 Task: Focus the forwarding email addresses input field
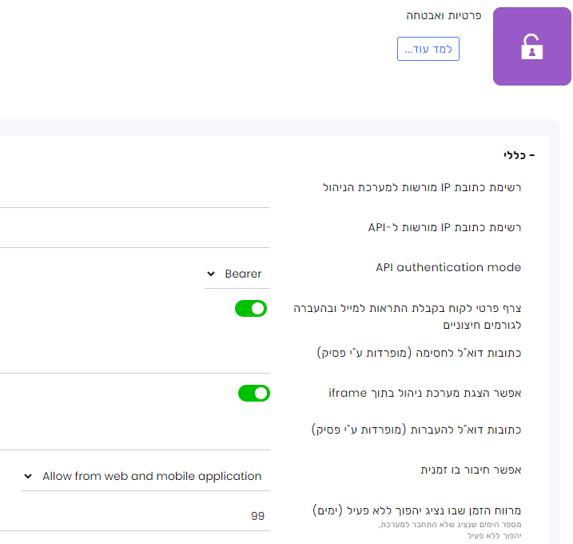(135, 437)
